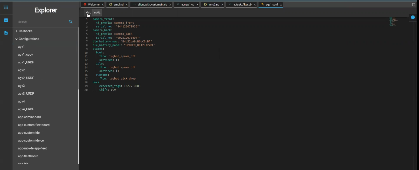Click the camera_front key on line 1
The width and height of the screenshot is (419, 170).
(x=102, y=19)
